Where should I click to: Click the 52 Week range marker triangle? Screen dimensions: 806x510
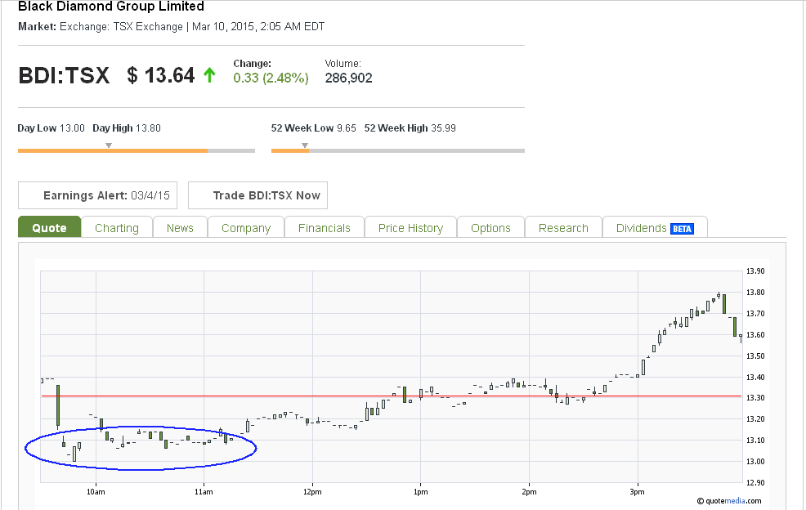click(x=305, y=145)
